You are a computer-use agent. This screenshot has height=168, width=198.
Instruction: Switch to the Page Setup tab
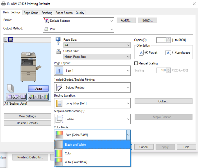(31, 13)
